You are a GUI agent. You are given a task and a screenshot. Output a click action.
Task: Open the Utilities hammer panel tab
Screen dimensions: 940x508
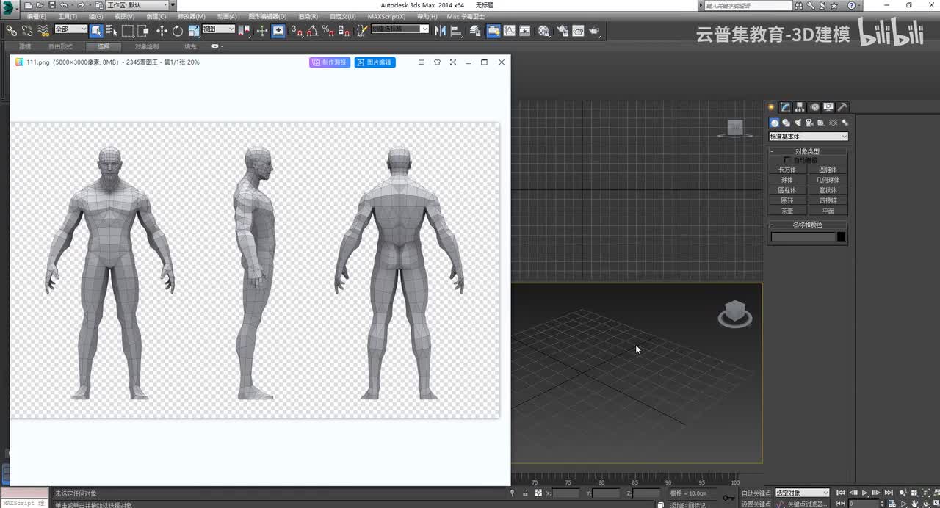843,107
